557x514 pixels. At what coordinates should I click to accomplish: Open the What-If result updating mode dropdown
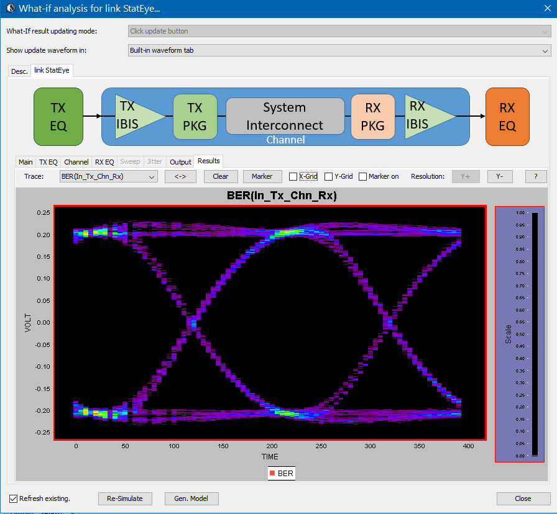coord(339,31)
